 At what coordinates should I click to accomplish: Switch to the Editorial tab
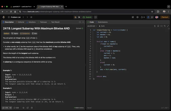tap(20, 22)
